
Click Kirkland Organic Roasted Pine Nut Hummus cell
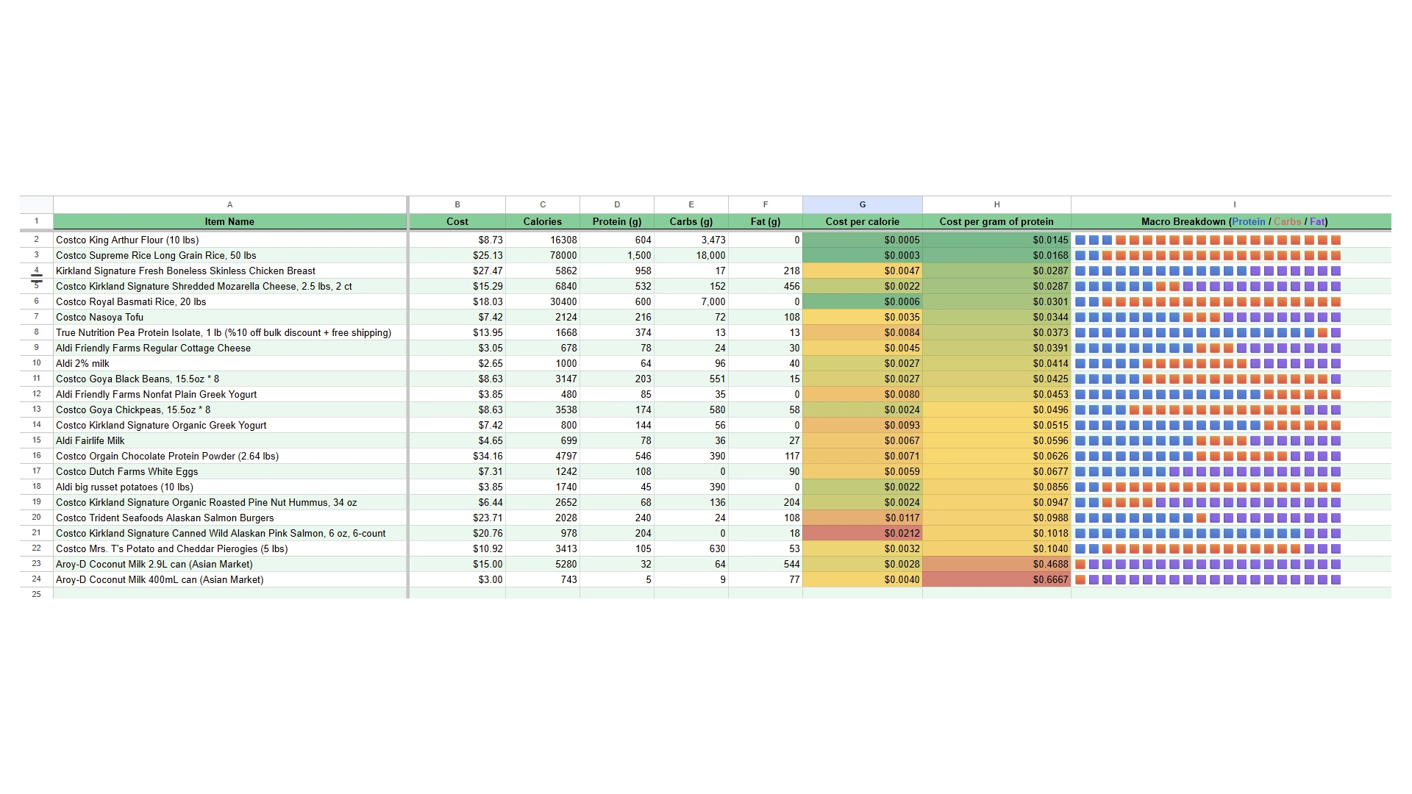coord(229,502)
